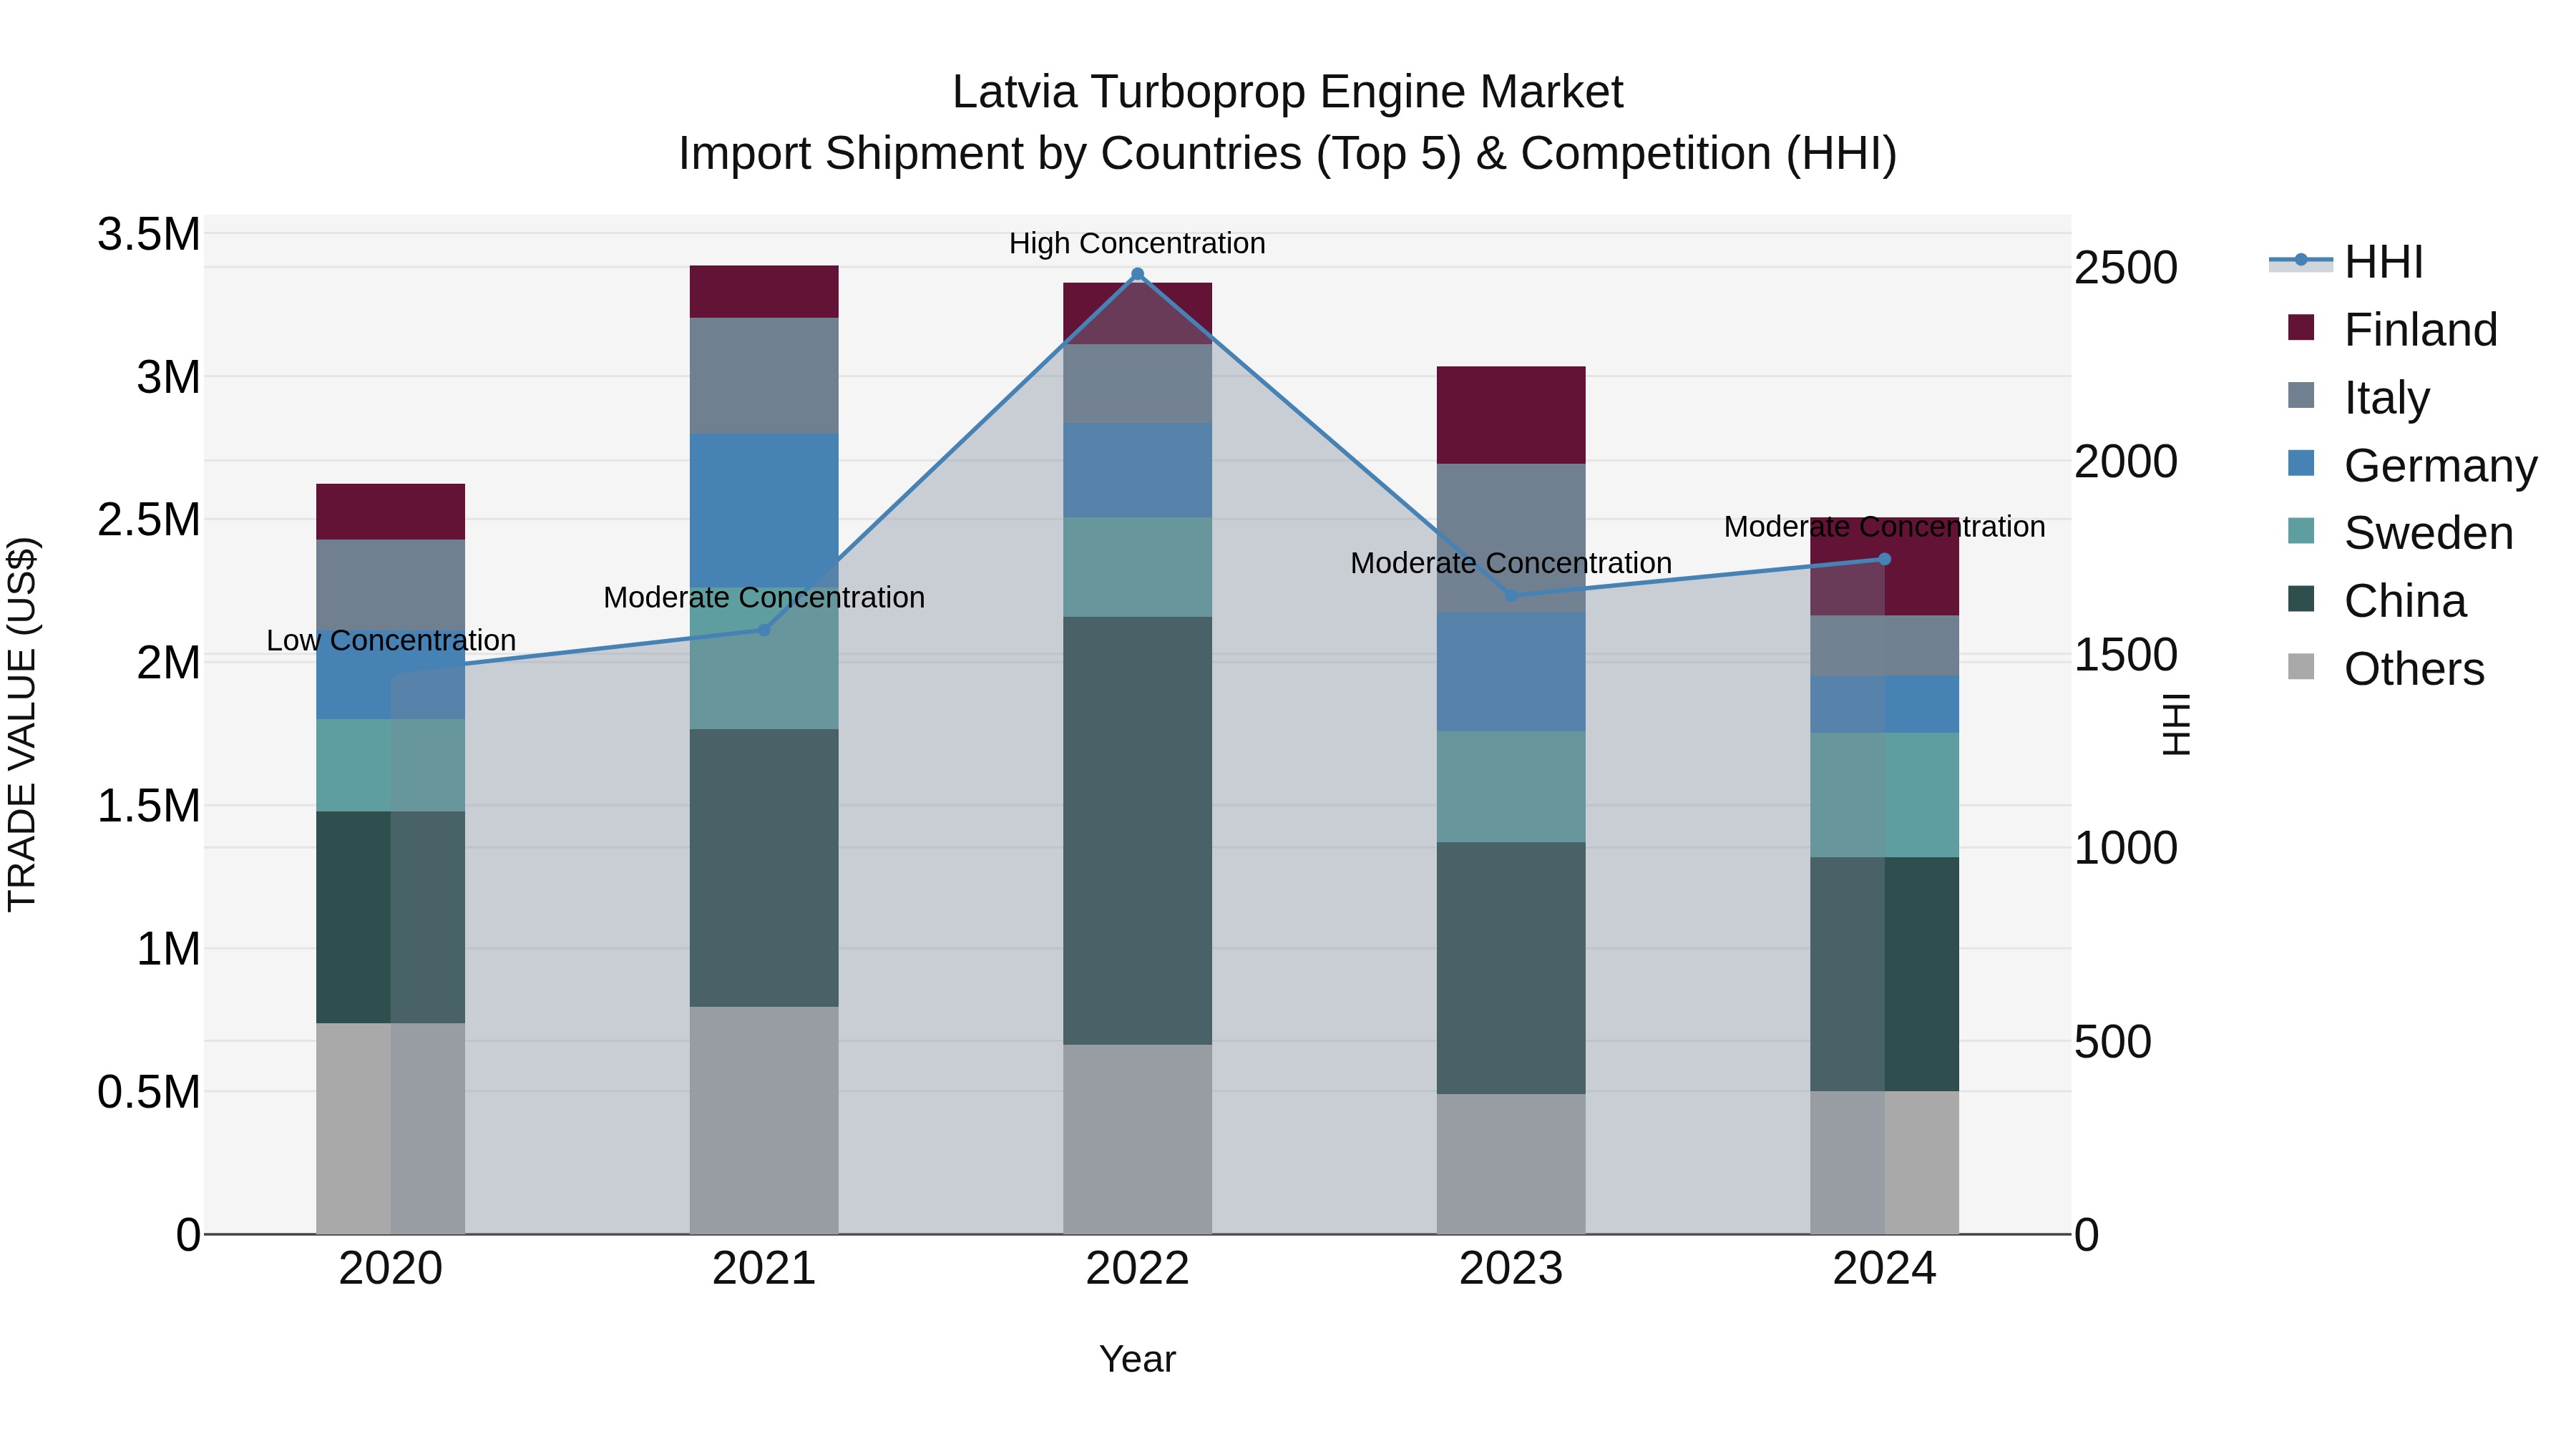Click the Import Shipment by Countries subtitle
2576x1449 pixels.
(1287, 154)
